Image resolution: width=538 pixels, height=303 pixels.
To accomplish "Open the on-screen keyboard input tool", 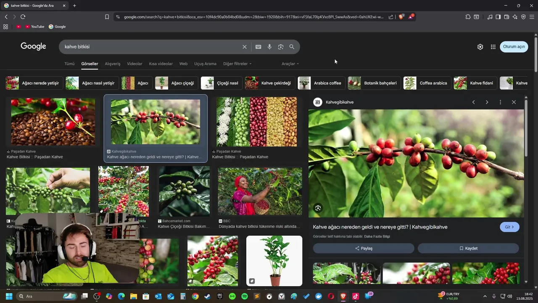I will tap(258, 47).
